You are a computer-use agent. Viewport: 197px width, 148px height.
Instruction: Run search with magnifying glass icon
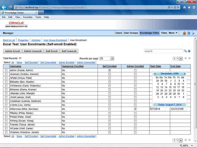(x=185, y=51)
